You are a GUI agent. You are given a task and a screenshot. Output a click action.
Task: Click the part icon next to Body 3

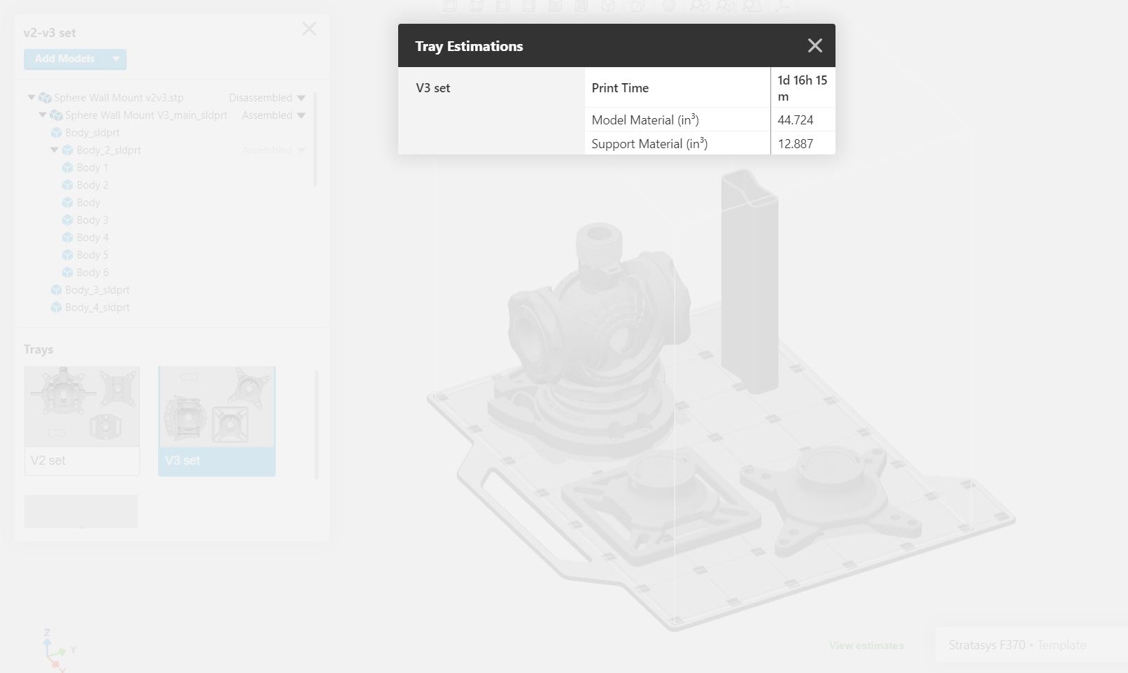pyautogui.click(x=67, y=220)
